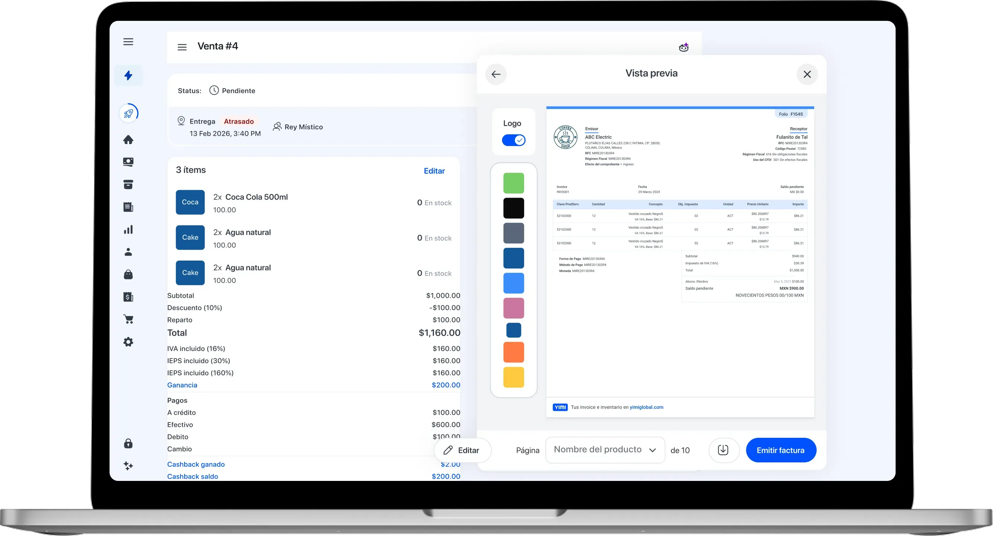This screenshot has height=536, width=993.
Task: Click the sparkles icon at sidebar bottom
Action: (x=128, y=466)
